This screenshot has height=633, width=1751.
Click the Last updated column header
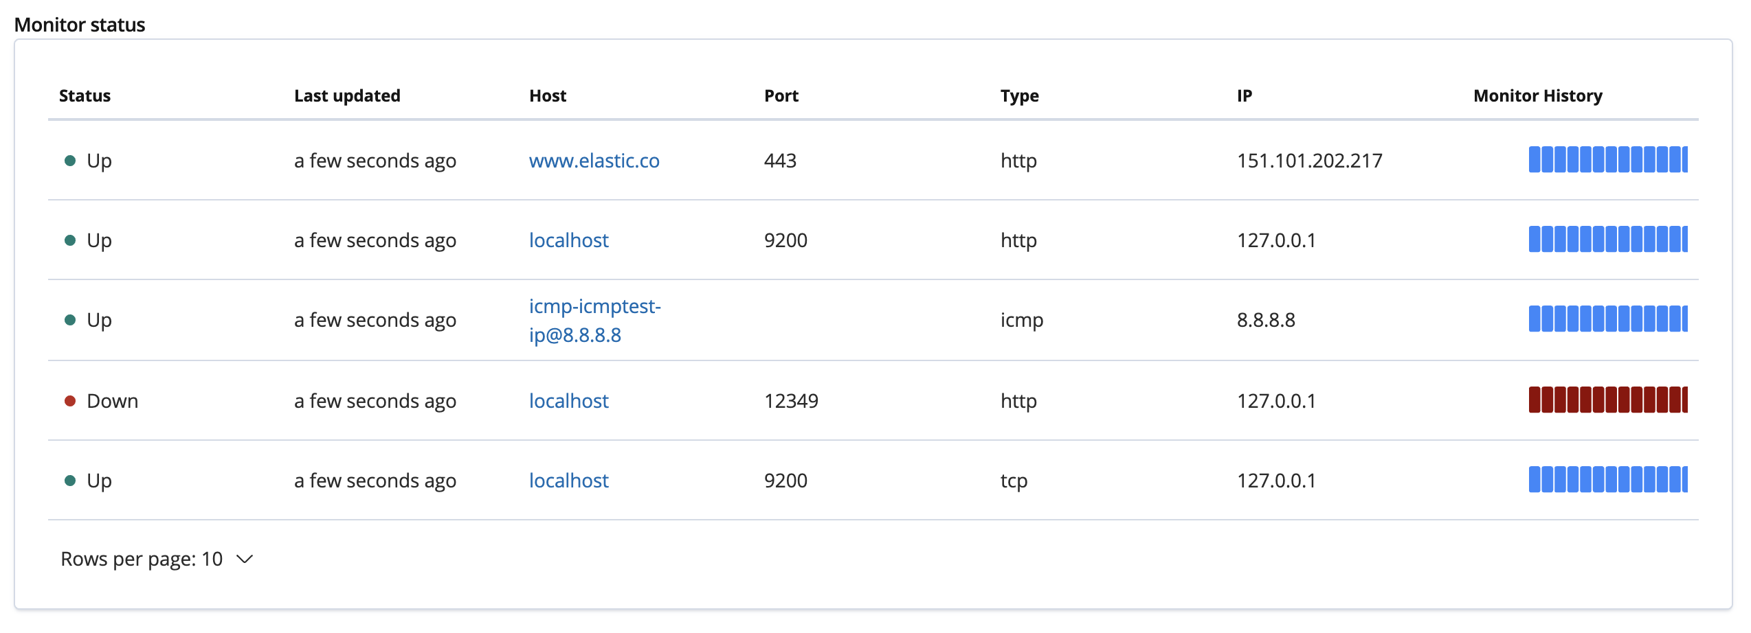point(347,96)
